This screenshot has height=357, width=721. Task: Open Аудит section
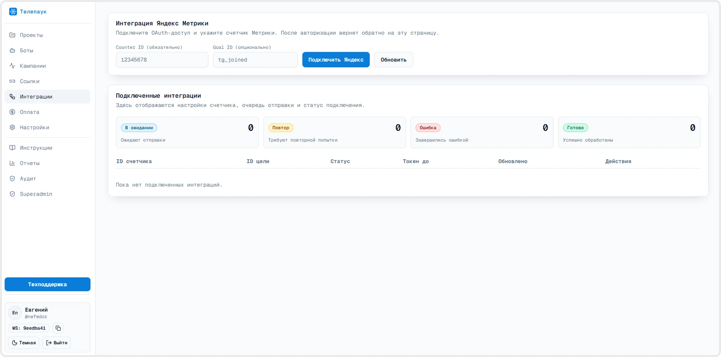[47, 178]
